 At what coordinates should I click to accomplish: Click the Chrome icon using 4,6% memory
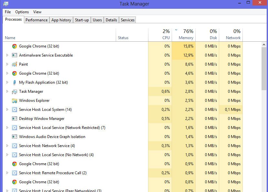[x=15, y=73]
